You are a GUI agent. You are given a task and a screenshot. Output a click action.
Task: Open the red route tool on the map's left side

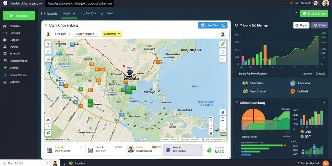[48, 120]
